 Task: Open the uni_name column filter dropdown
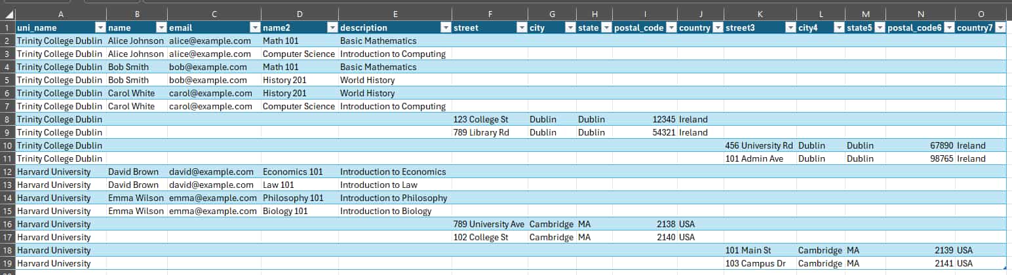100,27
